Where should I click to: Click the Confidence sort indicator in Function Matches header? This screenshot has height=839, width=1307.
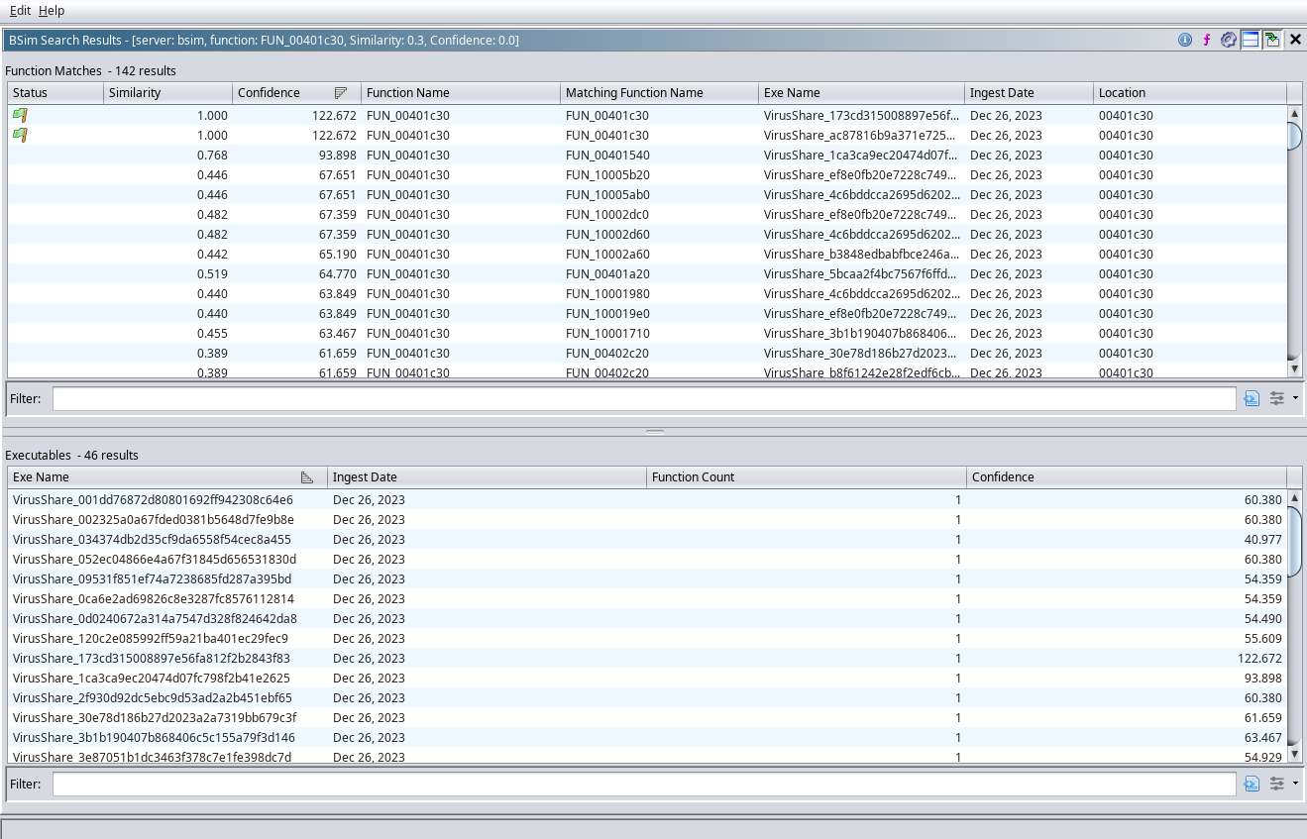click(341, 93)
